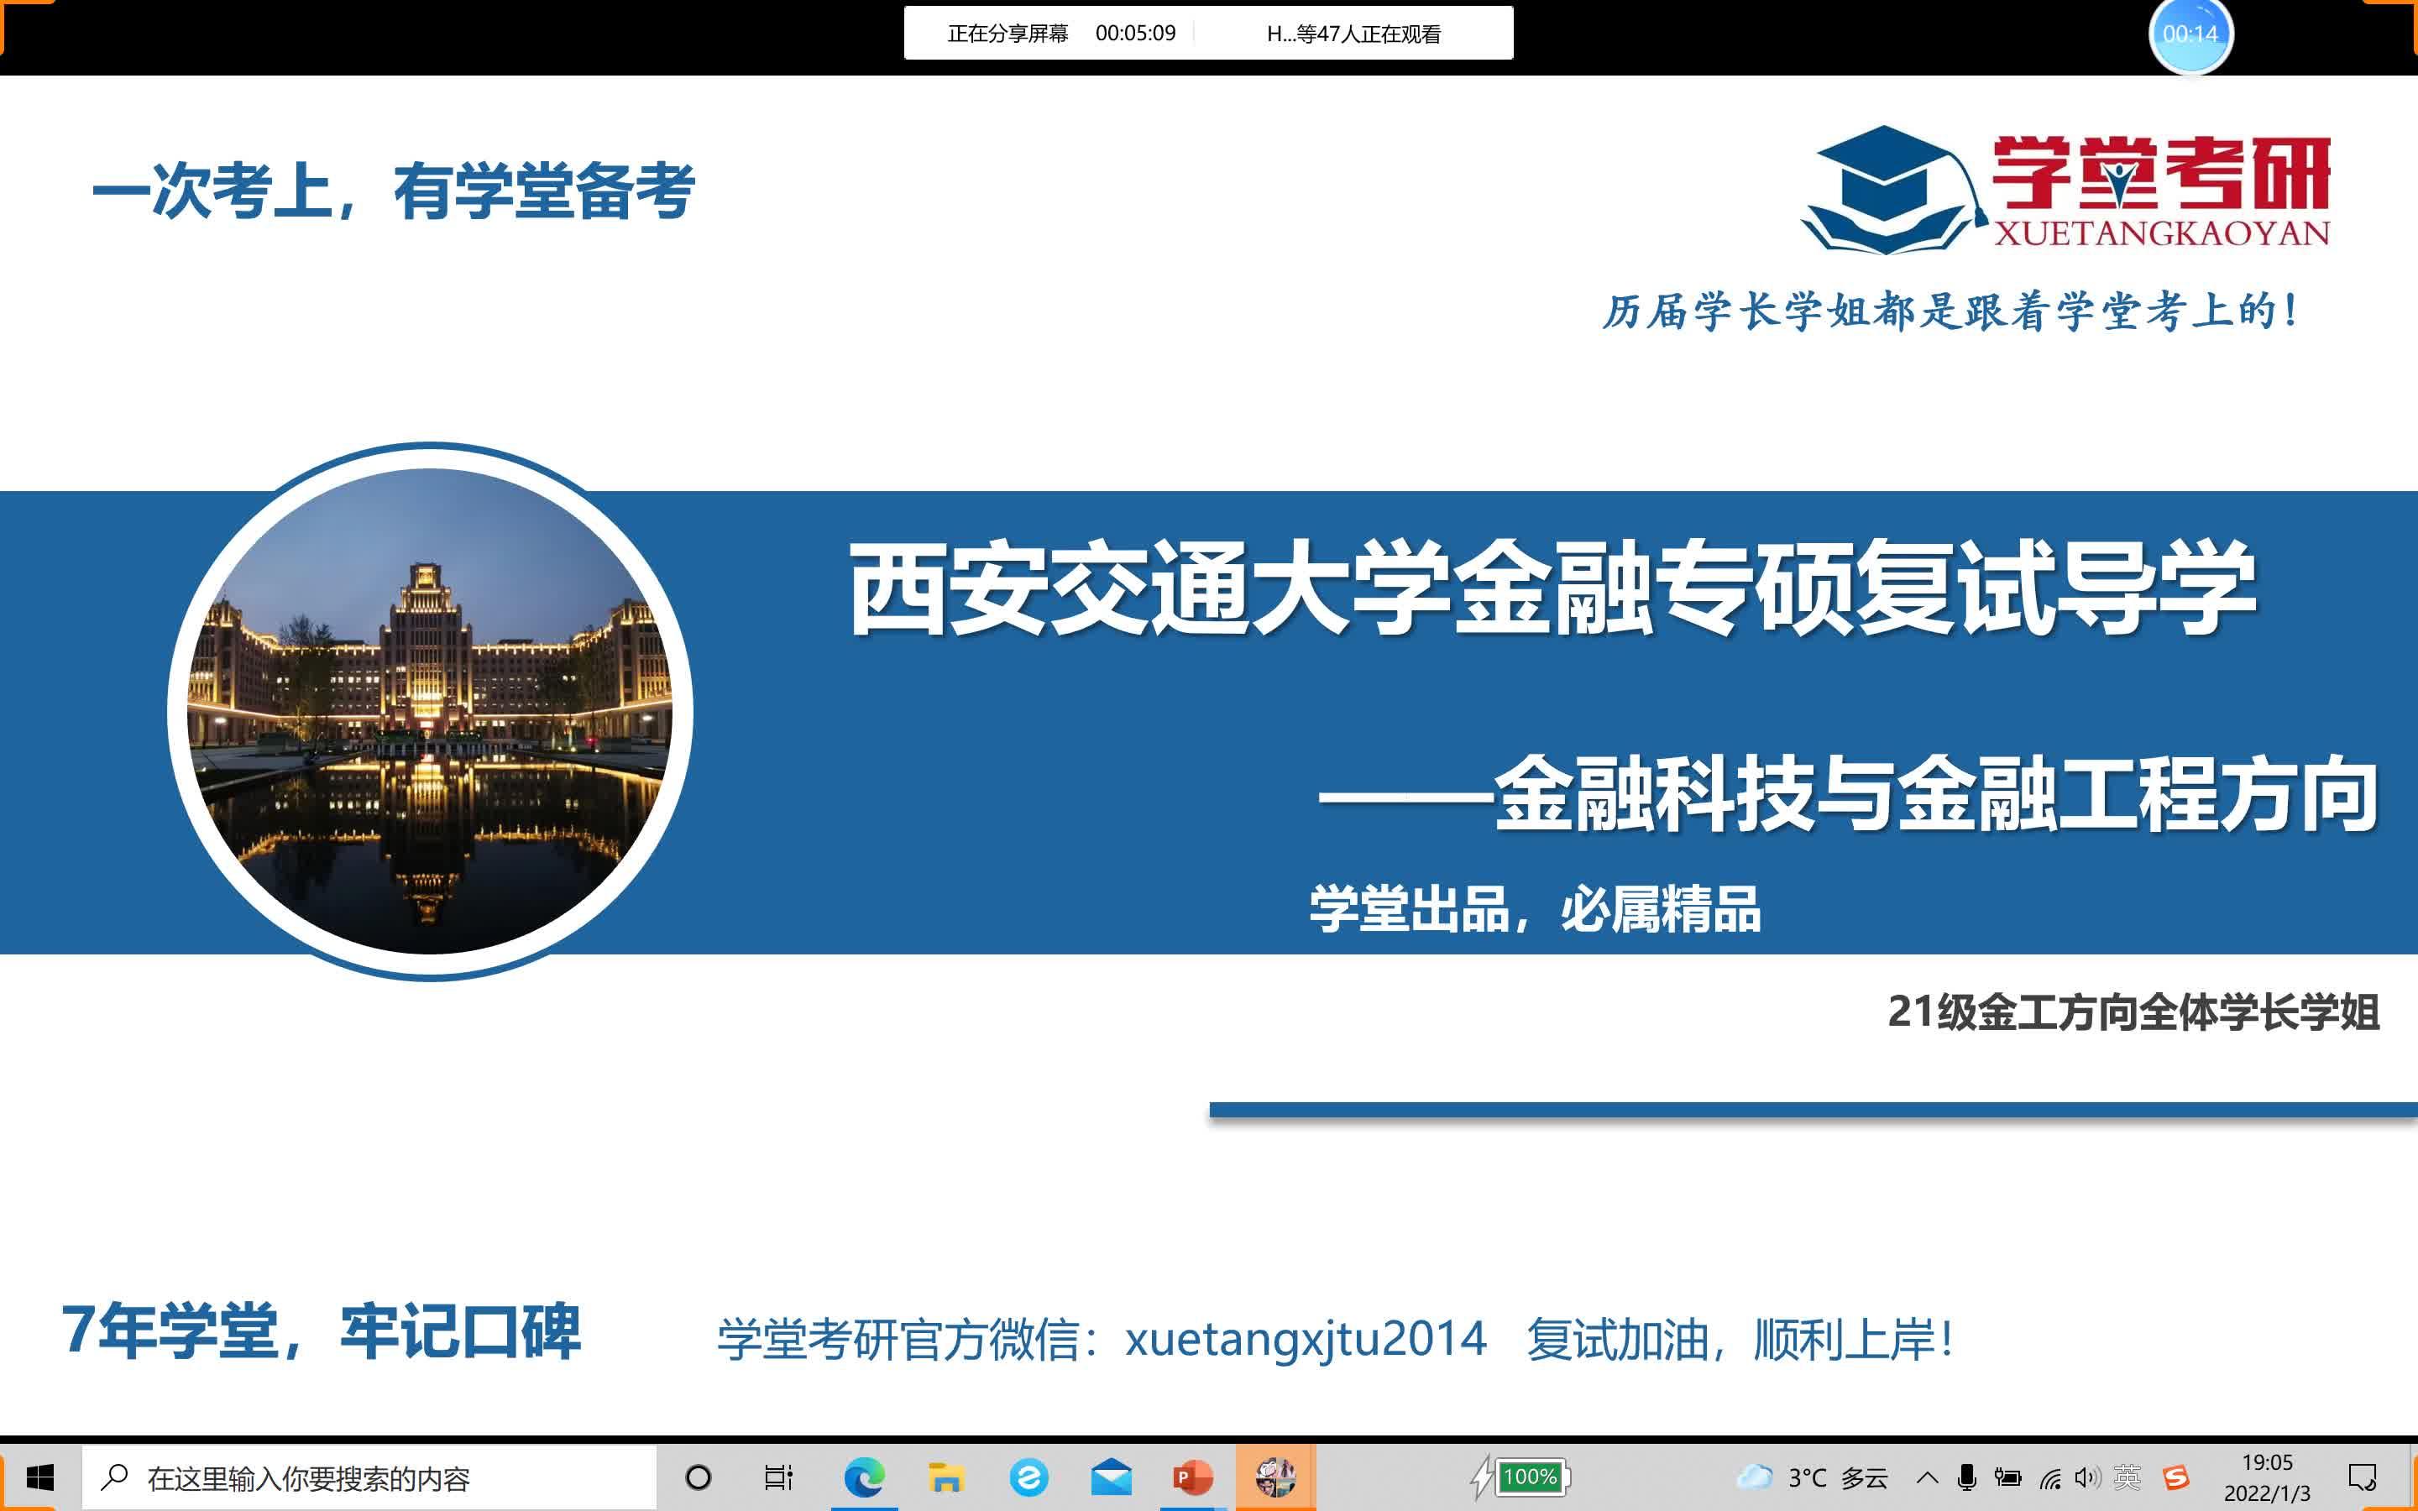Click the slide title 西安交通大学金融专硕复试导学

pos(1552,588)
